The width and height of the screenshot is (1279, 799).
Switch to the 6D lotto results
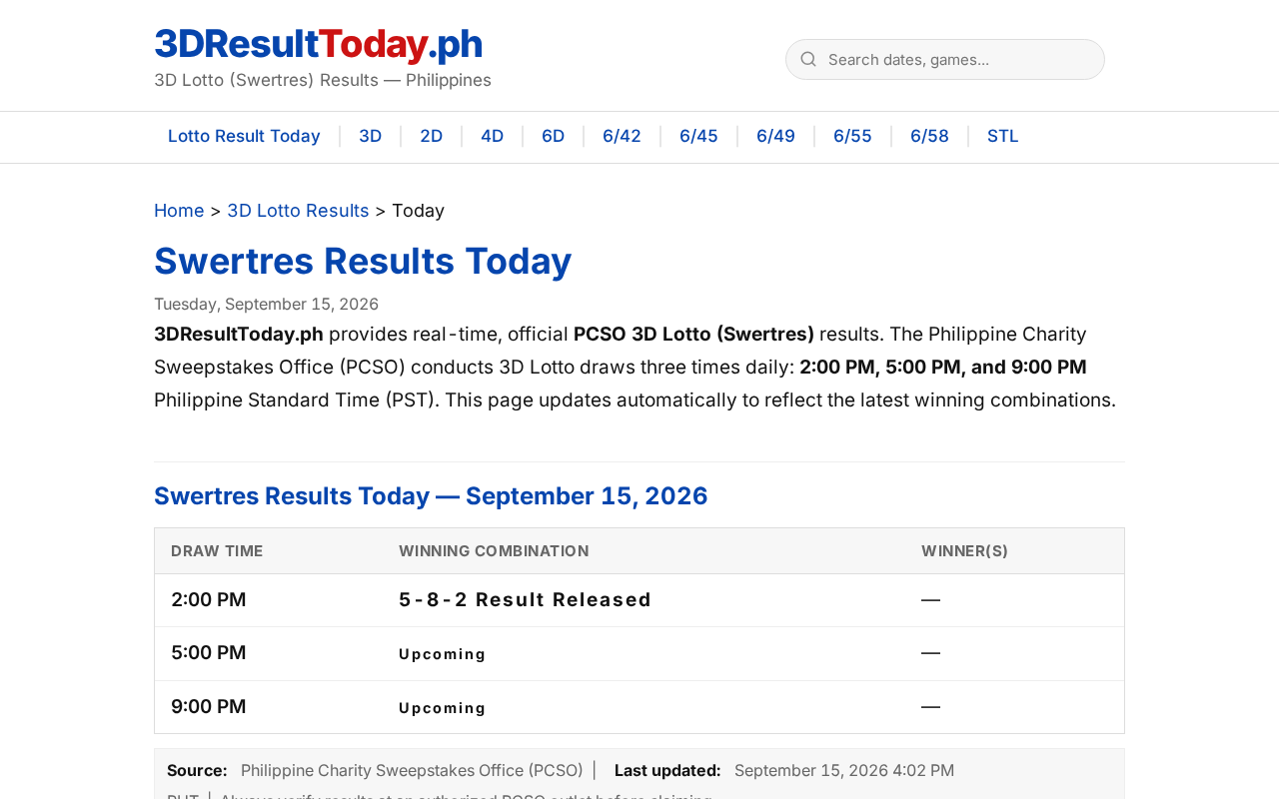pos(554,136)
